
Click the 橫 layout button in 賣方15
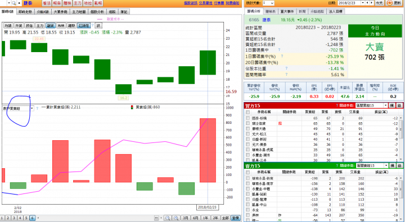(x=392, y=165)
